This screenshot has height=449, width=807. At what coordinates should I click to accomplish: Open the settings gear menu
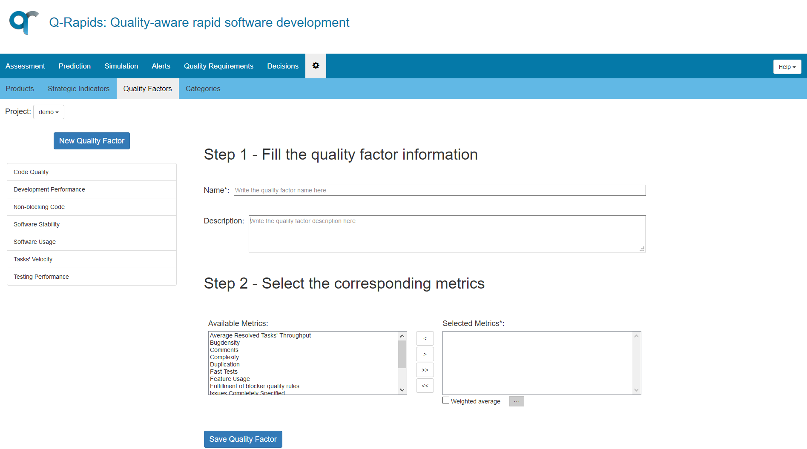(316, 66)
